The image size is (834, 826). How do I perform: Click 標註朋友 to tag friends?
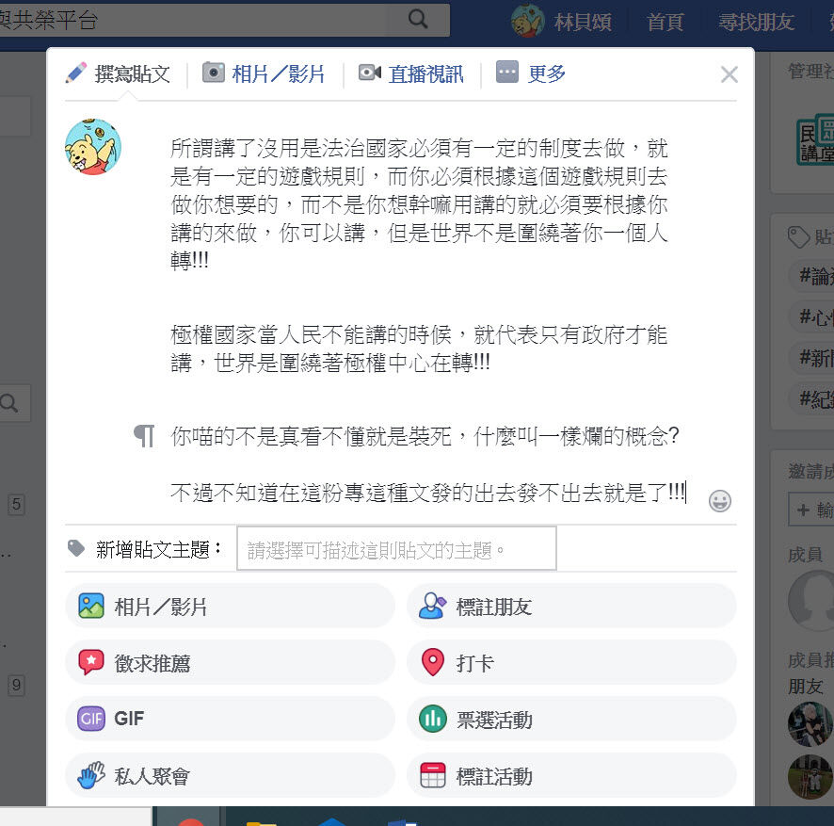click(571, 607)
